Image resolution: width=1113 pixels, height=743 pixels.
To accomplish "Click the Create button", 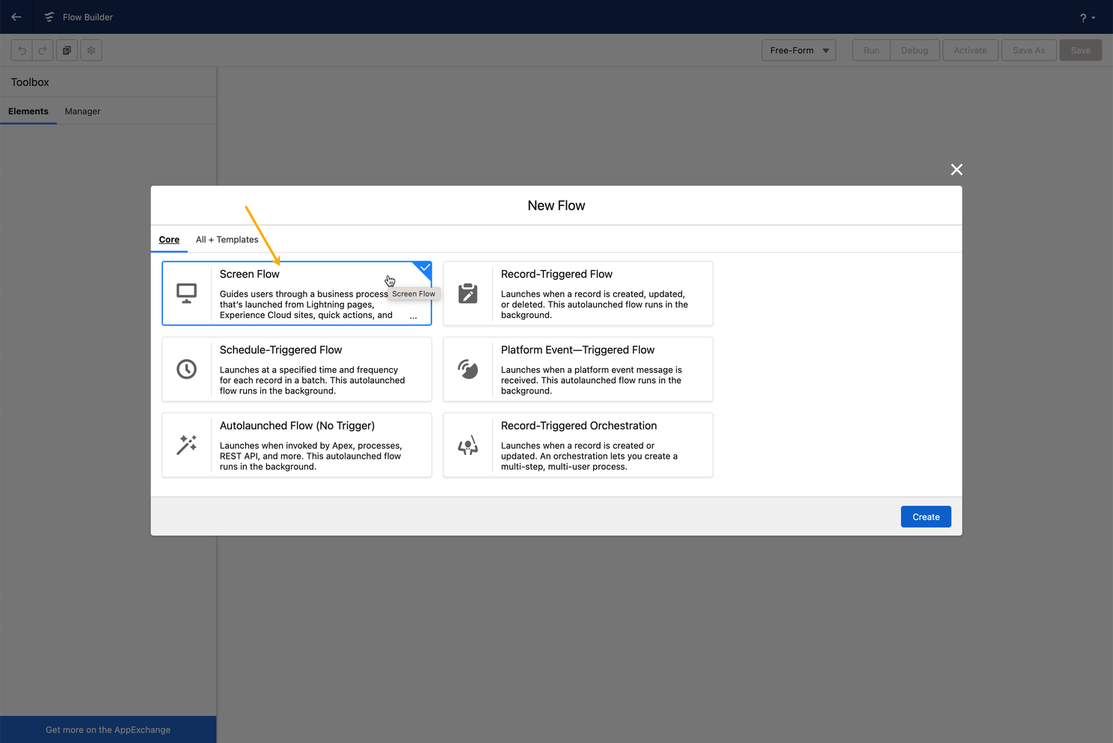I will tap(926, 517).
